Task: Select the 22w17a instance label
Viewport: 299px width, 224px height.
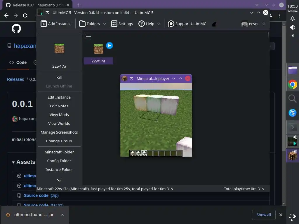Action: pyautogui.click(x=98, y=61)
